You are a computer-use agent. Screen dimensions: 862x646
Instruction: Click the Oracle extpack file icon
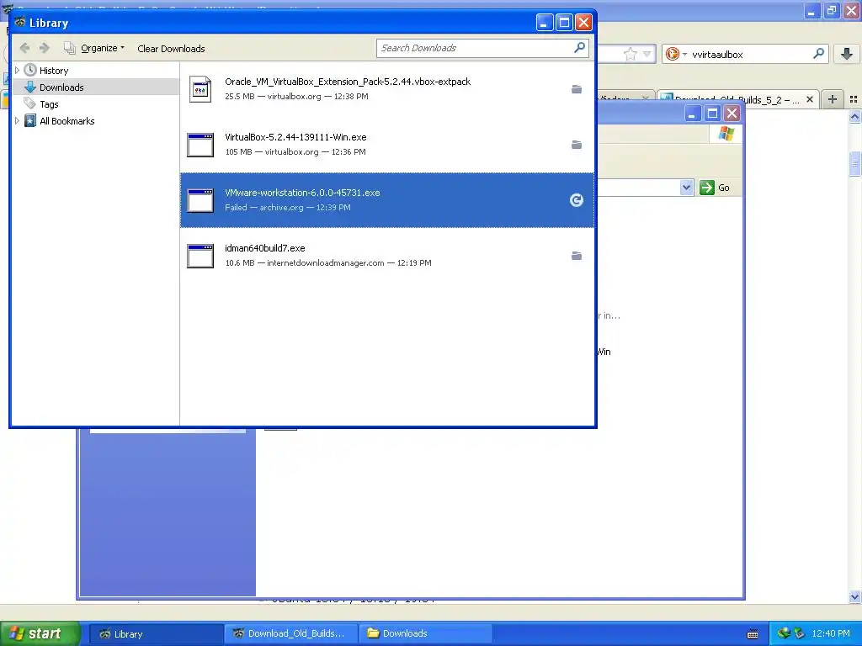click(200, 89)
